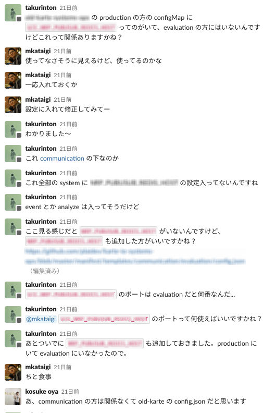263x413 pixels.
Task: Click kosuke oya's profile avatar
Action: [13, 396]
